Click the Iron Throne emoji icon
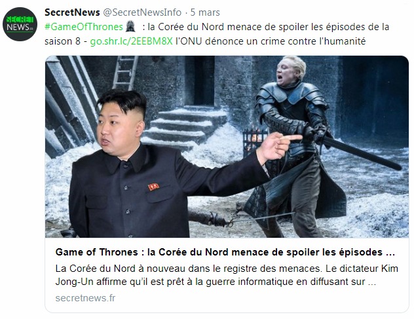The width and height of the screenshot is (414, 319). click(130, 26)
